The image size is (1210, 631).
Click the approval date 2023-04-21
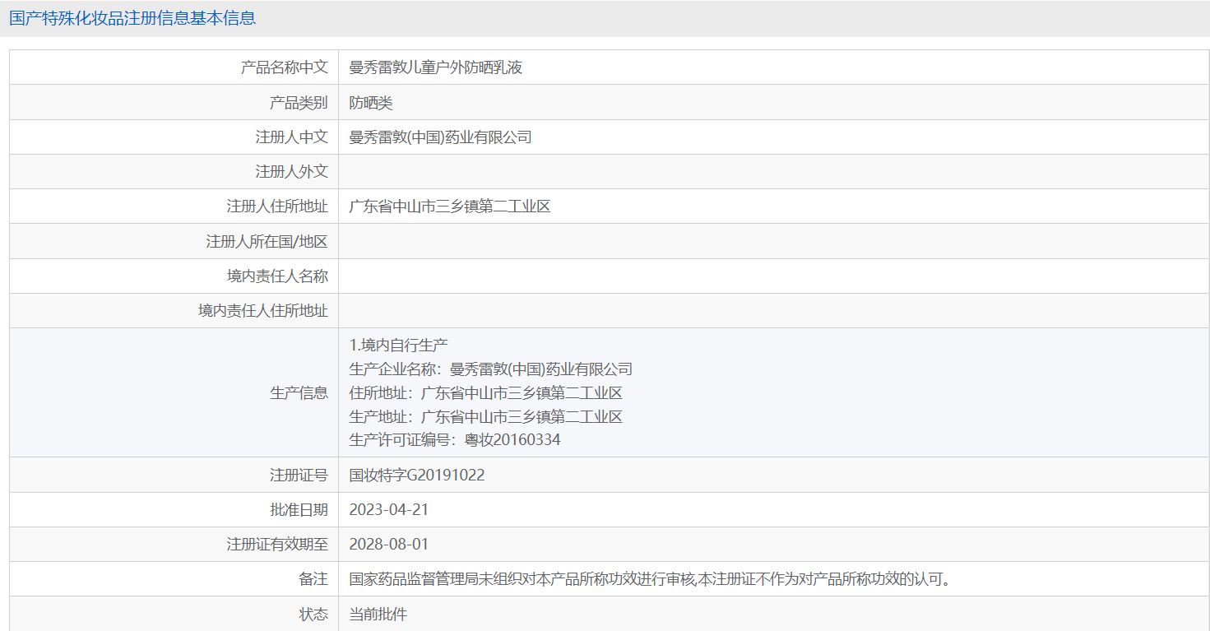click(x=388, y=510)
